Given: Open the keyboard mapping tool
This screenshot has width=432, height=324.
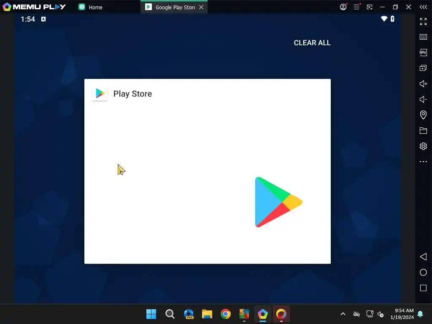Looking at the screenshot, I should (x=423, y=37).
